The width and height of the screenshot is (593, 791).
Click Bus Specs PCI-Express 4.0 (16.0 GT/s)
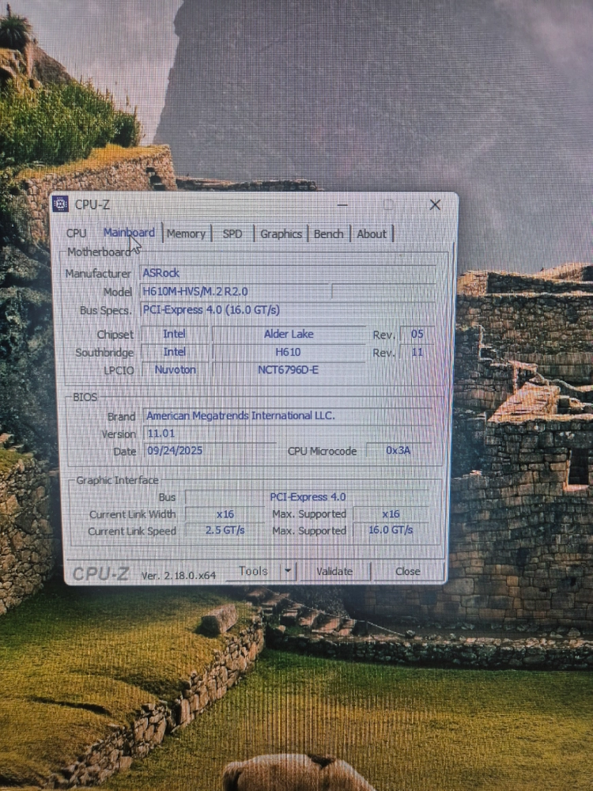point(288,310)
